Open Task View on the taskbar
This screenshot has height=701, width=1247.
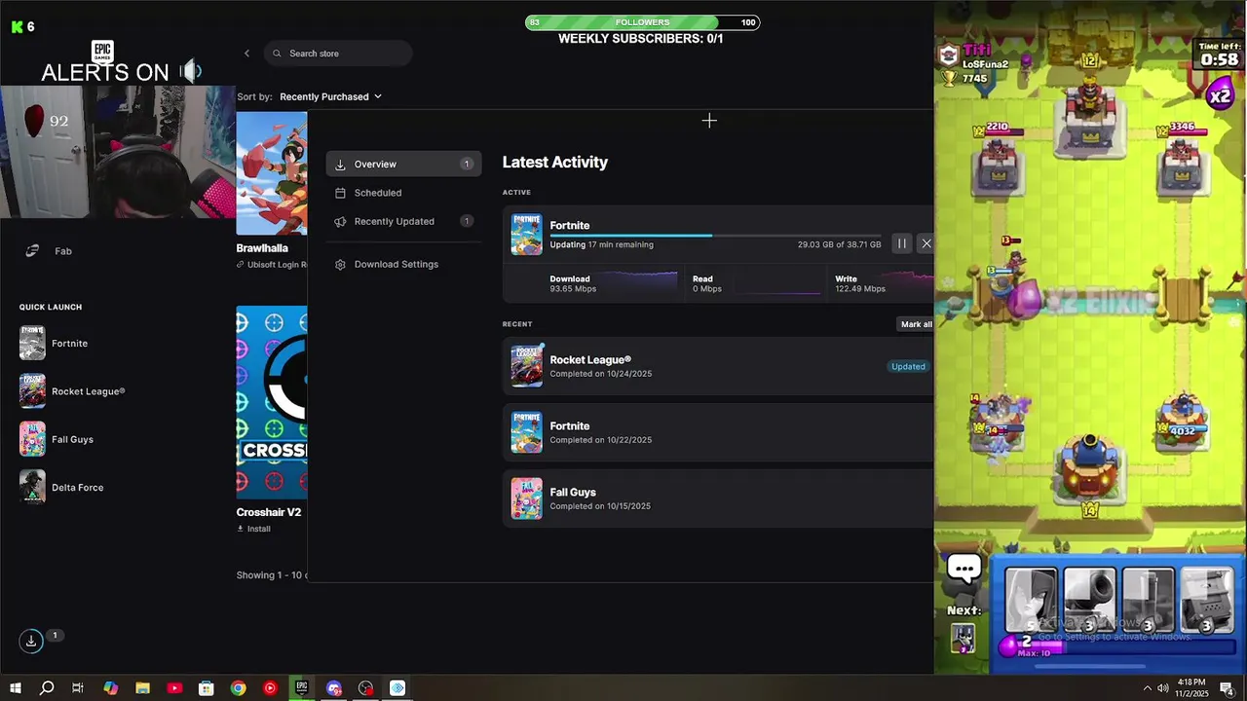coord(78,688)
